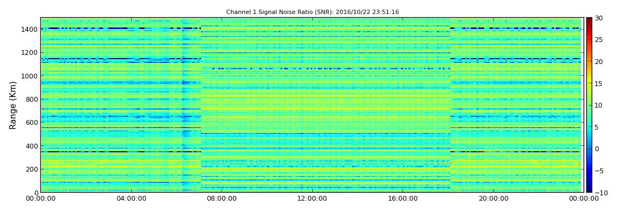The width and height of the screenshot is (618, 219).
Task: Click the Range (Km) axis label
Action: tap(13, 105)
